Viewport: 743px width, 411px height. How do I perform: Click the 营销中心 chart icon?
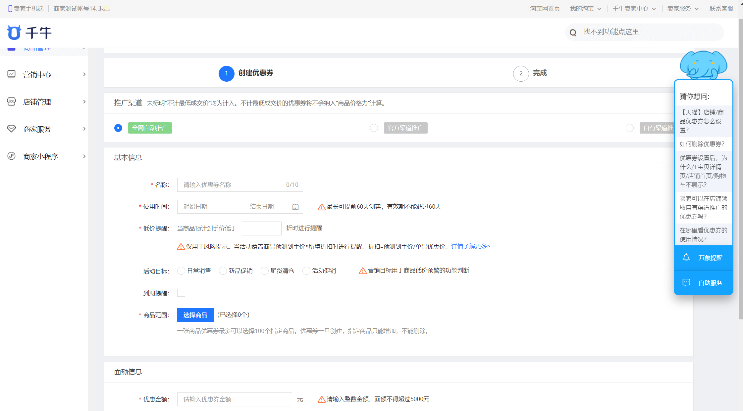pos(11,74)
